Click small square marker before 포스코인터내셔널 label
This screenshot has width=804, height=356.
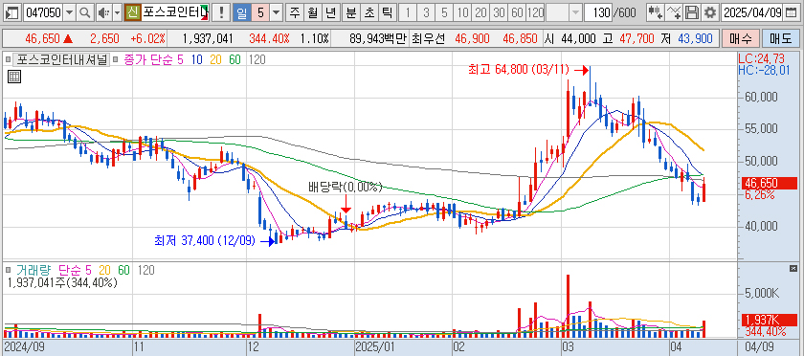pyautogui.click(x=9, y=60)
